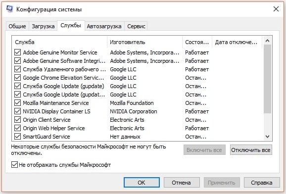Toggle Не отображать службы Майкрософт checkbox

14,165
